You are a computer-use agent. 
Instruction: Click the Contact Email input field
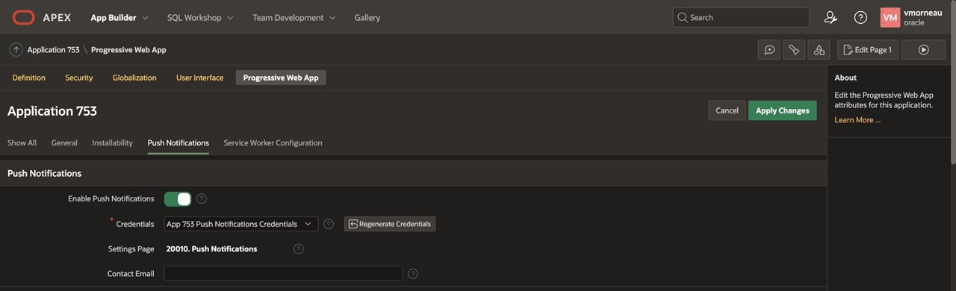coord(283,274)
